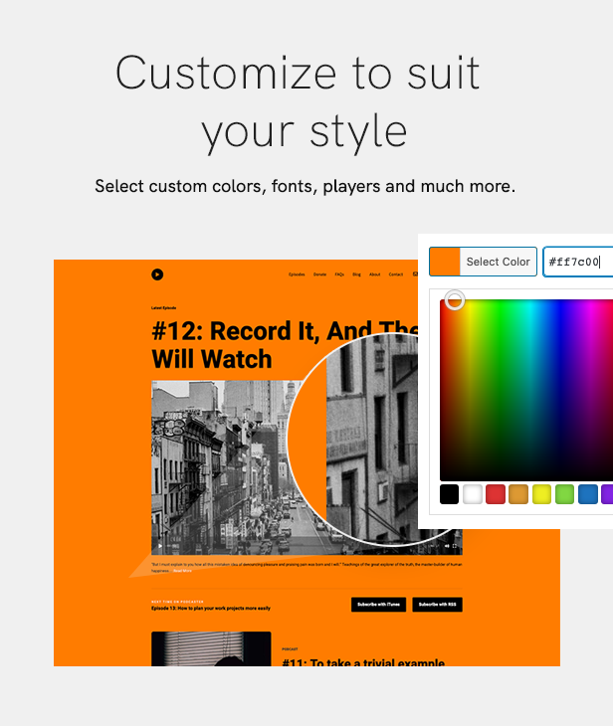
Task: Pick the yellow preset swatch
Action: (541, 494)
